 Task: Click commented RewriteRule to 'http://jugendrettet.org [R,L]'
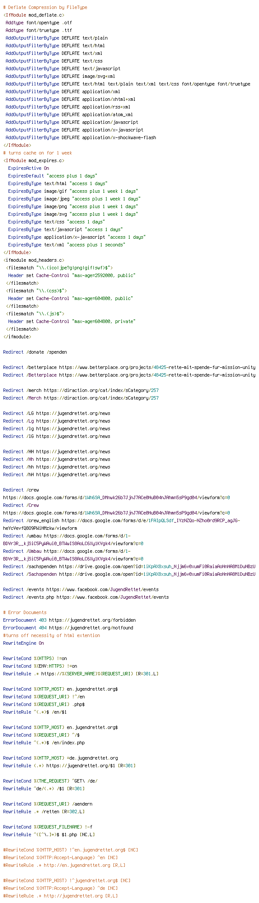click(x=60, y=896)
